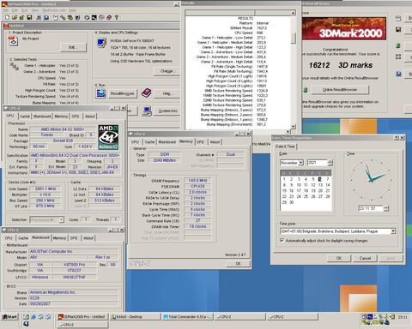Click the year 2021 input field

(x=318, y=163)
